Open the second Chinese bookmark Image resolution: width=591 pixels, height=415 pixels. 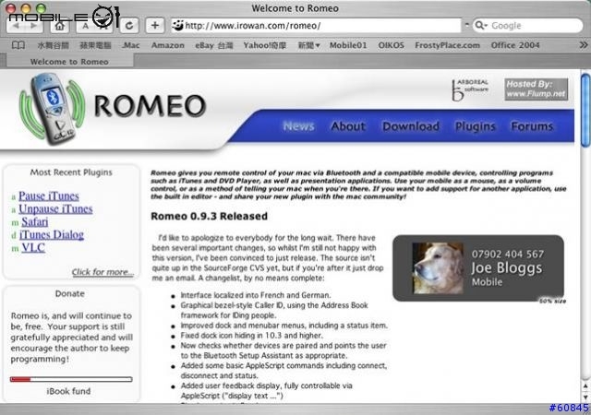click(95, 45)
